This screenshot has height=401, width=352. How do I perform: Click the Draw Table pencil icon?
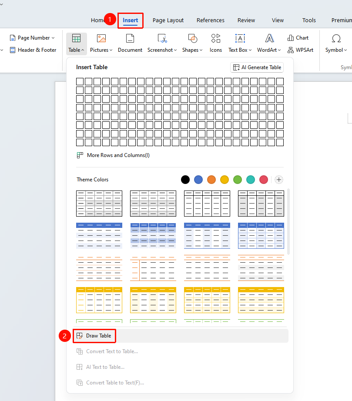[80, 336]
